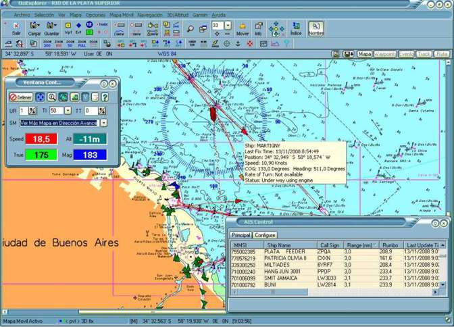Click the Zoom 100 toolbar icon

point(59,44)
